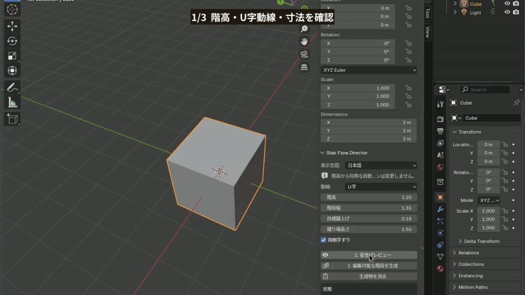Expand the Collections panel
525x295 pixels.
454,264
